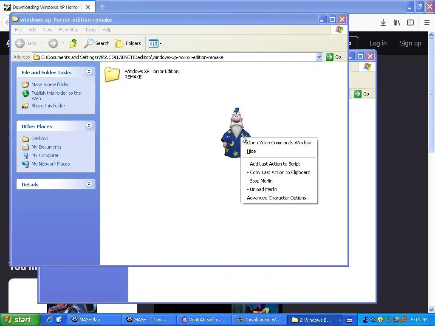This screenshot has width=435, height=326.
Task: Click Share this folder
Action: [x=44, y=106]
